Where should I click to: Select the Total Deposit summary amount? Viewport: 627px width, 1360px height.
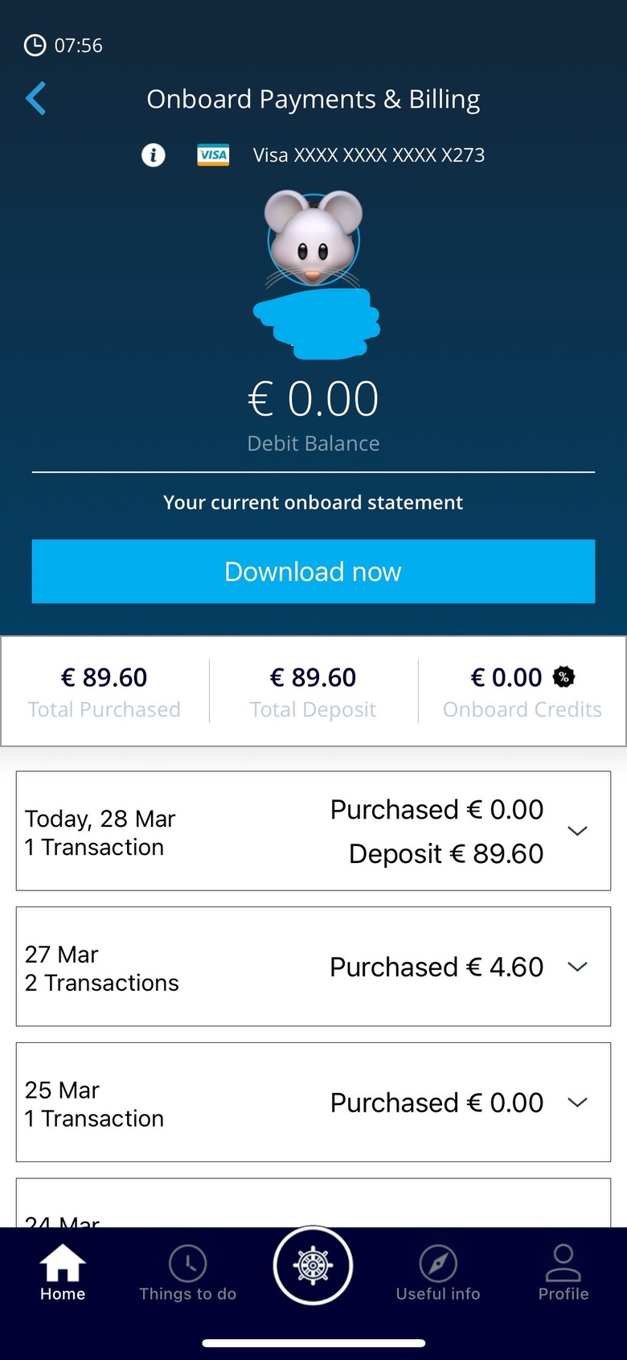click(313, 677)
